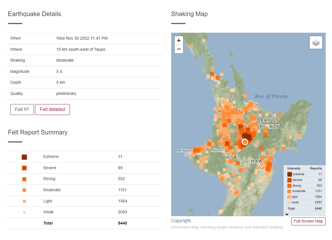Click the moderate swatch in map legend
The height and width of the screenshot is (240, 332).
(289, 191)
